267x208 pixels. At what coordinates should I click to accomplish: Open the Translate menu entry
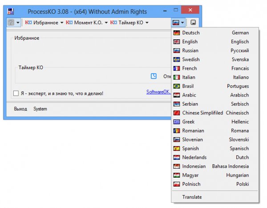click(x=215, y=197)
